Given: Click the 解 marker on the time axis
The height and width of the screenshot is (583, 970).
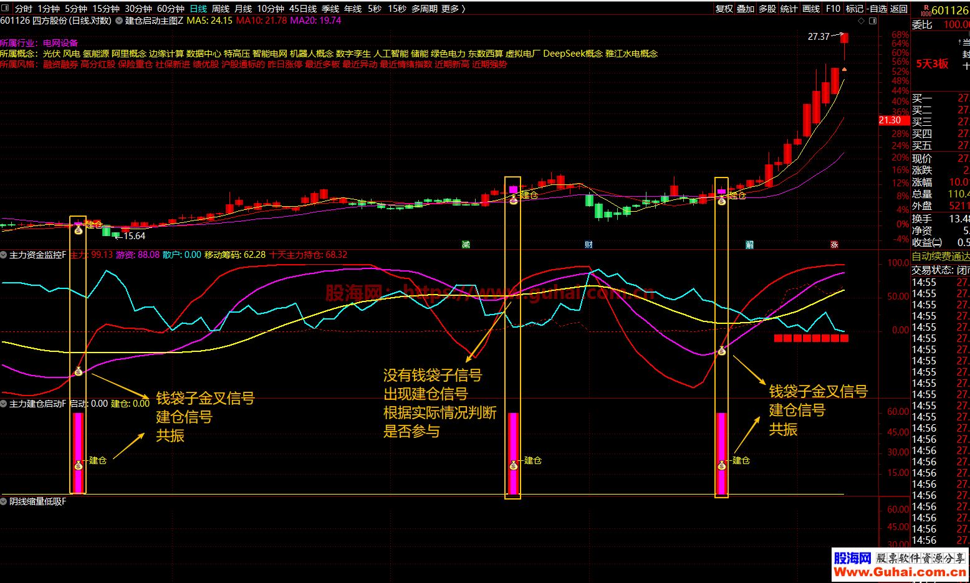Looking at the screenshot, I should [x=749, y=245].
